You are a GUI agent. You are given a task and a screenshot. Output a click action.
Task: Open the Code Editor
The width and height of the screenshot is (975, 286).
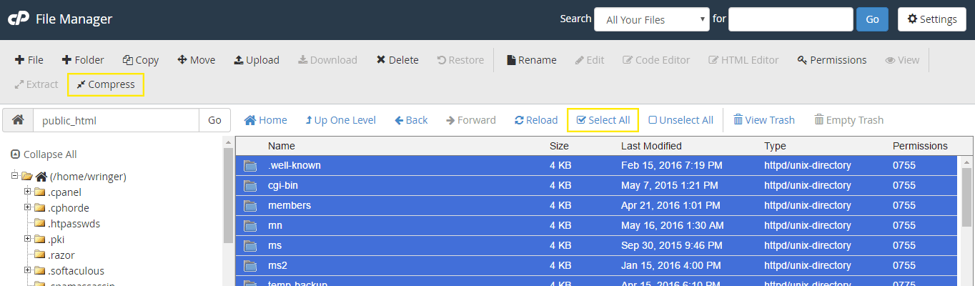pyautogui.click(x=656, y=60)
